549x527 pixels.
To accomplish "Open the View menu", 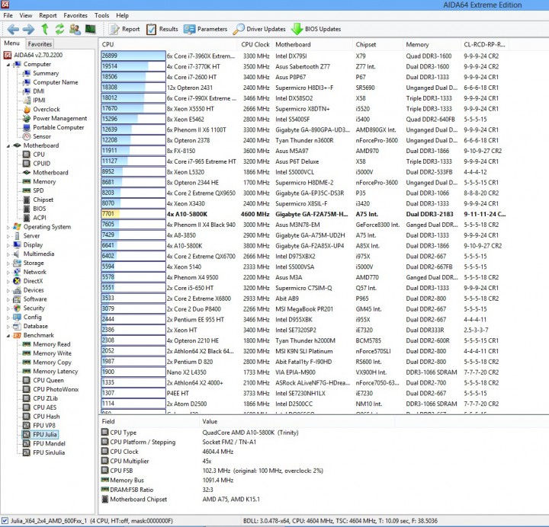I will click(26, 15).
